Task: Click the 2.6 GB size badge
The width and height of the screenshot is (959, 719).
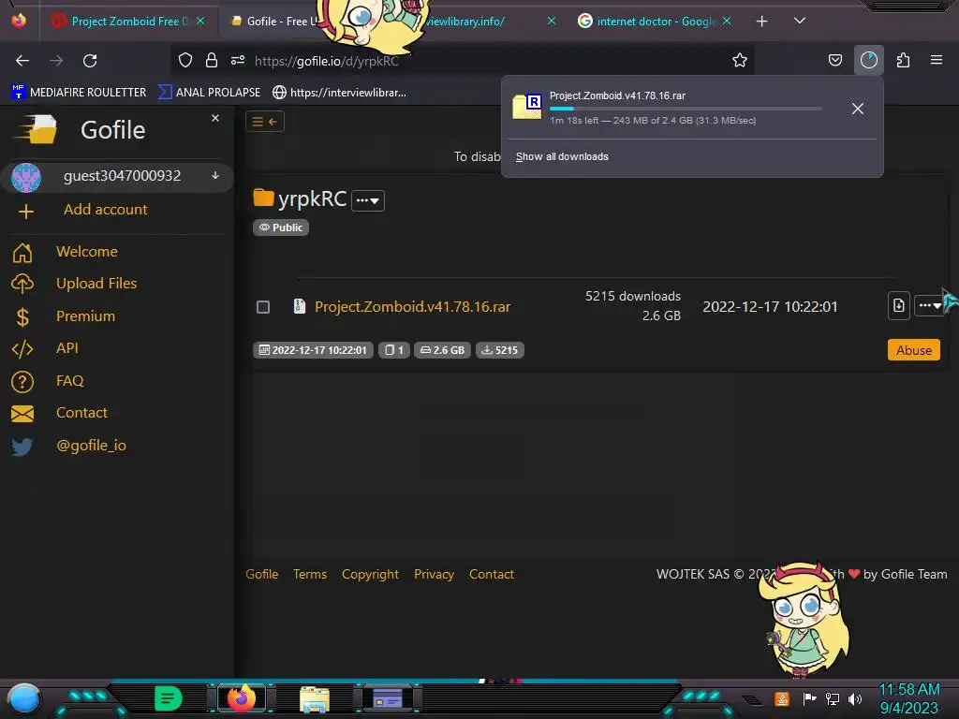Action: click(442, 350)
